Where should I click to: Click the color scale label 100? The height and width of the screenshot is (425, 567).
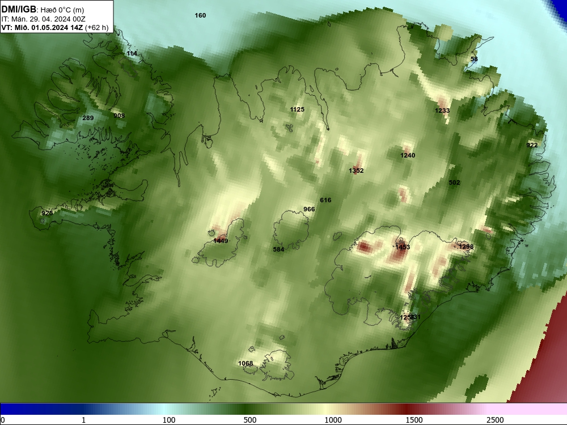pos(169,420)
